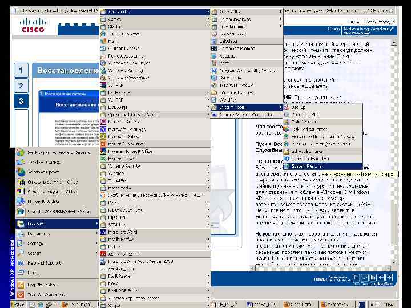Viewport: 411px width, 308px height.
Task: Open Microsoft Update shortcut
Action: (x=58, y=201)
